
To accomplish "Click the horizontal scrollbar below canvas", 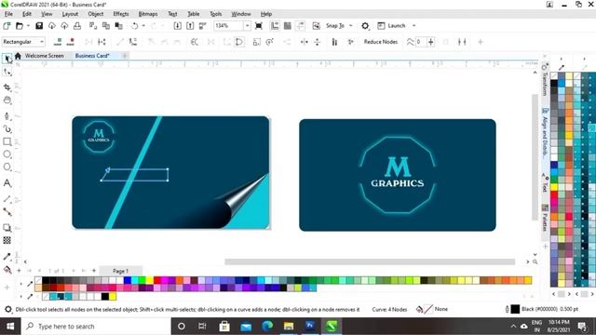I will tap(370, 261).
